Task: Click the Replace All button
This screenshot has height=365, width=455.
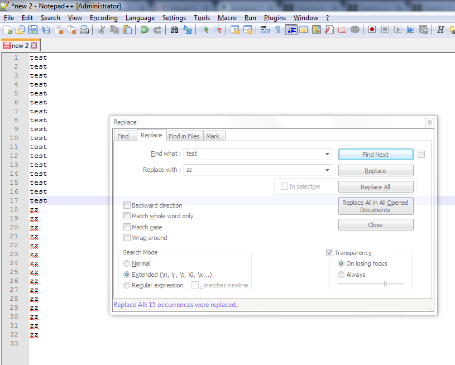Action: tap(376, 187)
